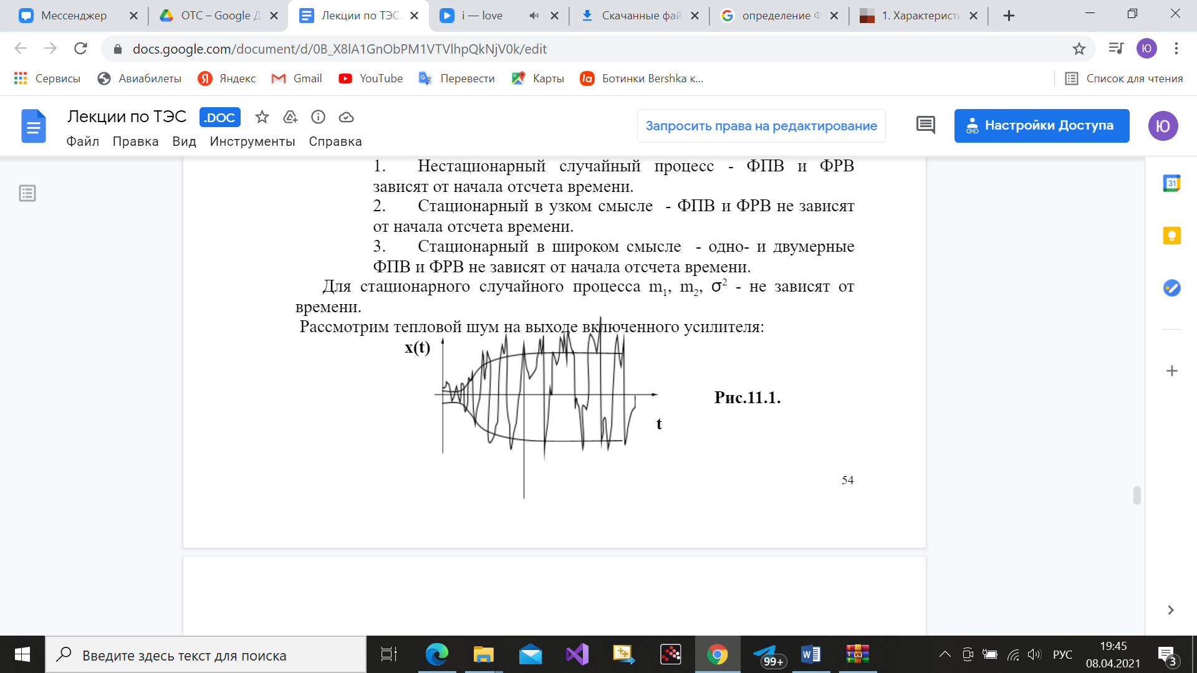Click the cloud document status icon

(x=346, y=117)
